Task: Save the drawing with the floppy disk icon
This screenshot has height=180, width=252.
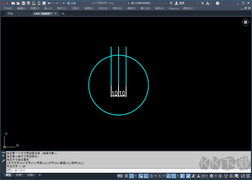Action: [23, 3]
